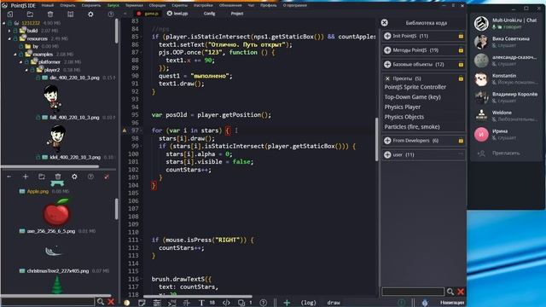Toggle lock on Init PointJS section

461,36
